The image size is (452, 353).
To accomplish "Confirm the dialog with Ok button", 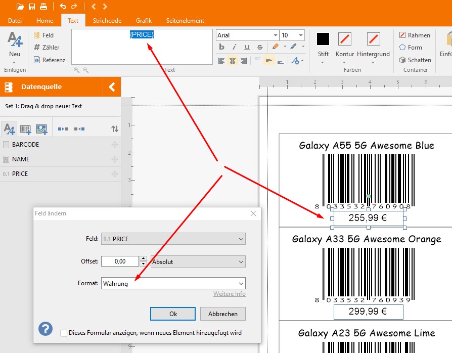I will (173, 314).
